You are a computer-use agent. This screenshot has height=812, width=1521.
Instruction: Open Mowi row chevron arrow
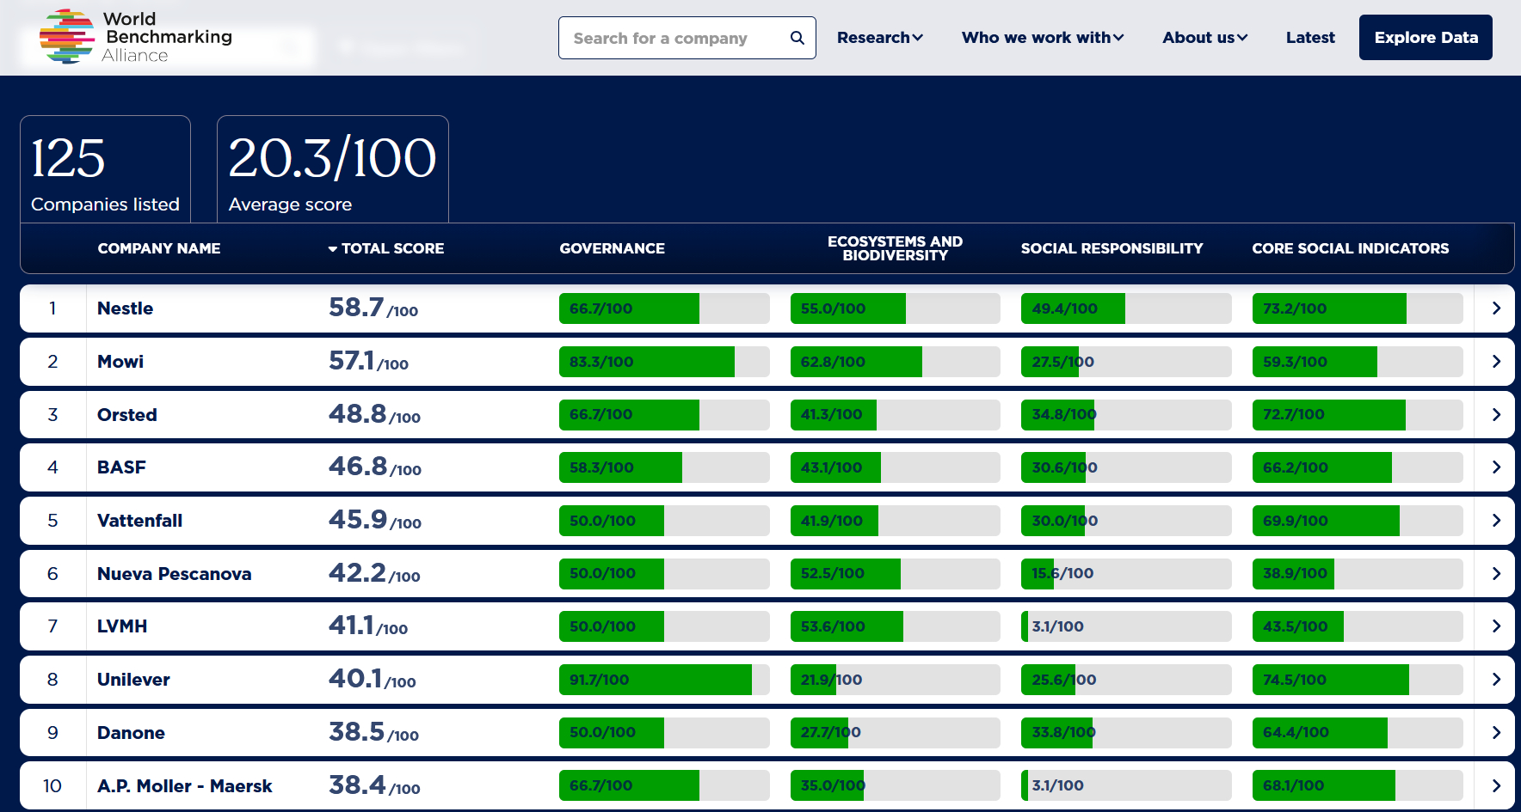pyautogui.click(x=1495, y=362)
